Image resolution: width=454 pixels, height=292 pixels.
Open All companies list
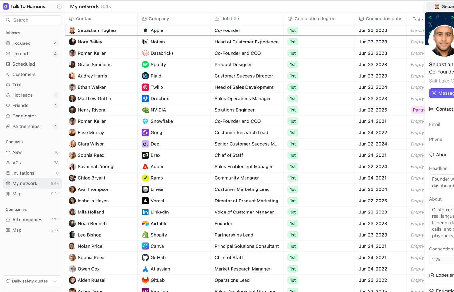tap(32, 220)
